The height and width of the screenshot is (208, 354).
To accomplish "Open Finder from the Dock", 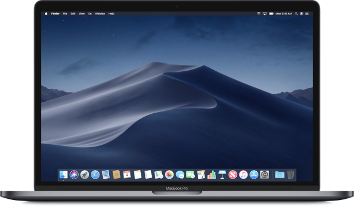I will (x=63, y=175).
